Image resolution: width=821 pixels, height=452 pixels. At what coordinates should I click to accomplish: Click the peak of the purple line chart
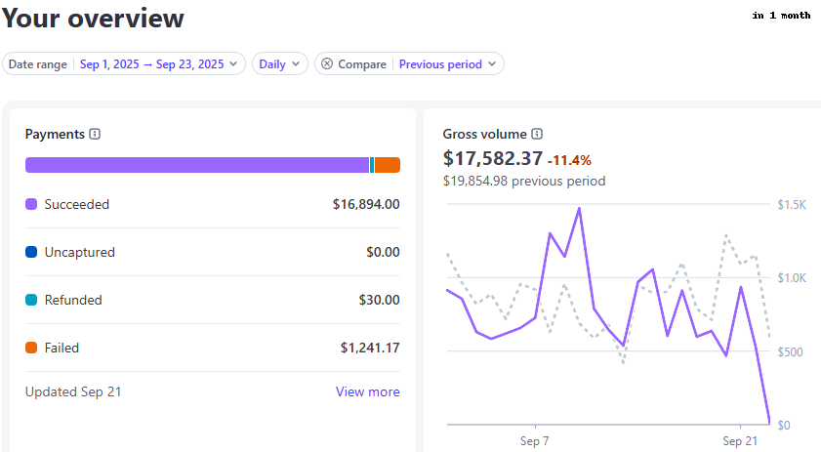tap(579, 208)
